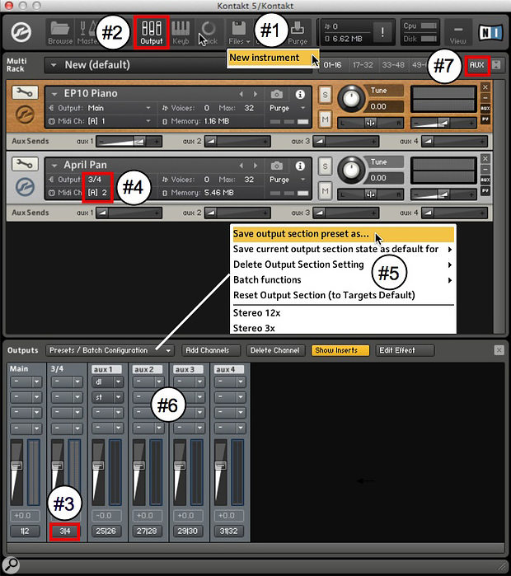Switch to 01-16 rack page
This screenshot has width=511, height=576.
(x=332, y=65)
